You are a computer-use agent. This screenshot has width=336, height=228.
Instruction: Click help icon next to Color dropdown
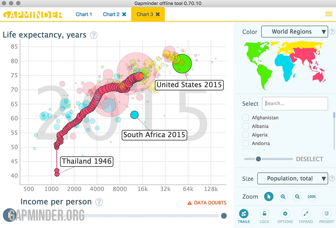tap(332, 32)
